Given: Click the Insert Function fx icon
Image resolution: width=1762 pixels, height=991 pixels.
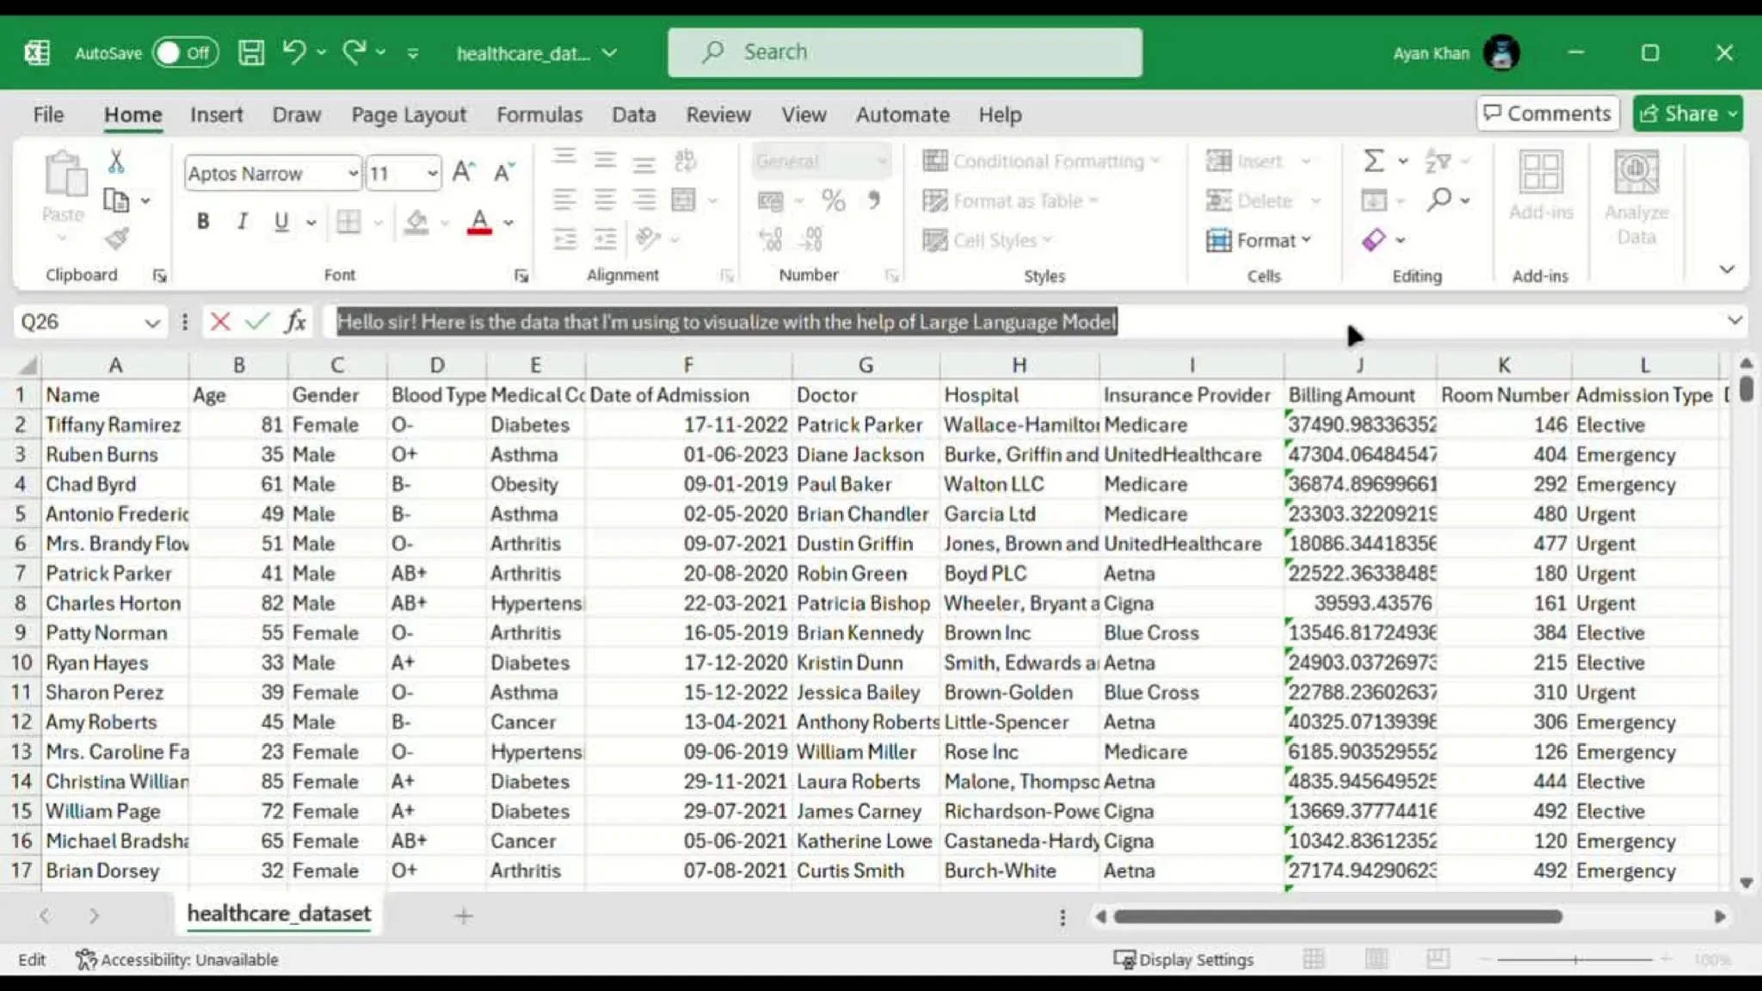Looking at the screenshot, I should [295, 322].
